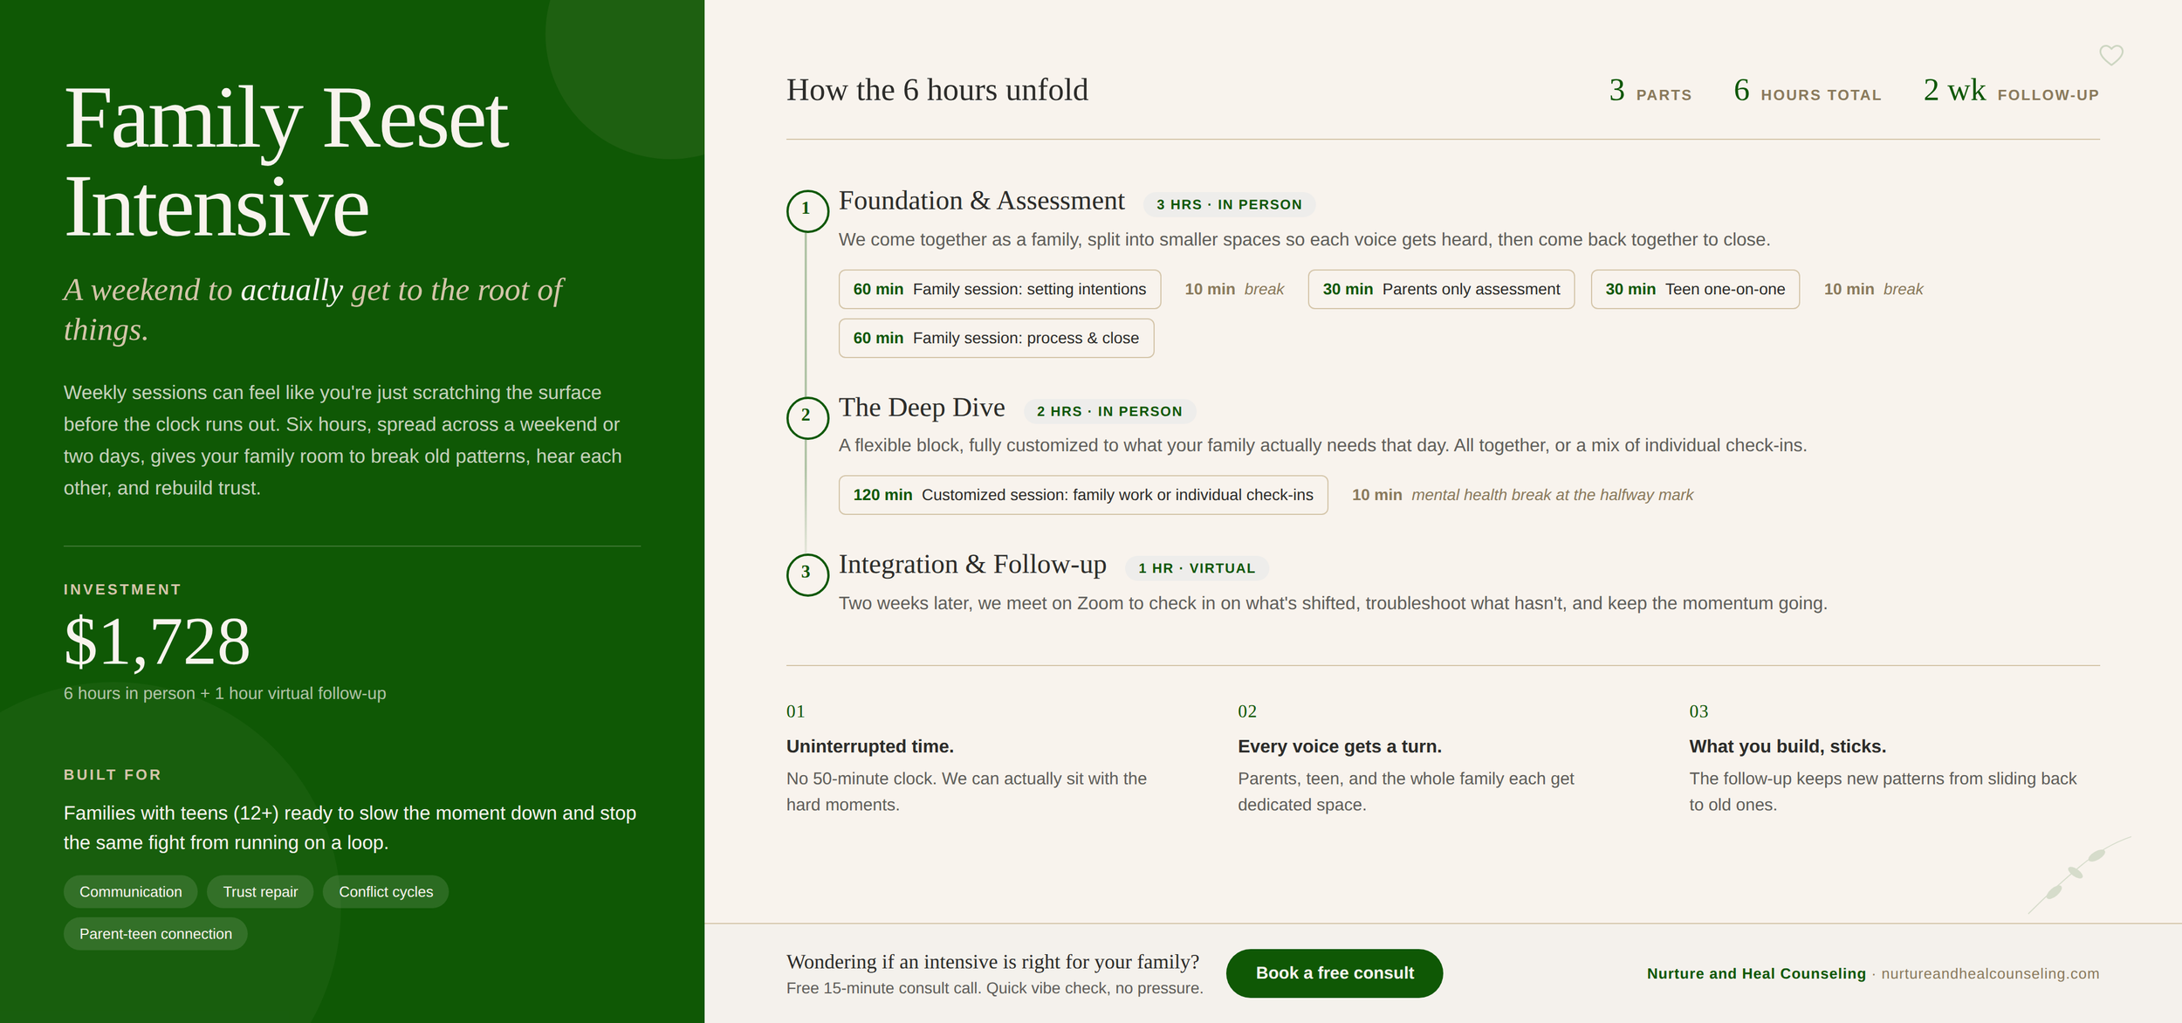Click the "10 min break" after Teen one-on-one
2182x1023 pixels.
[x=1873, y=289]
